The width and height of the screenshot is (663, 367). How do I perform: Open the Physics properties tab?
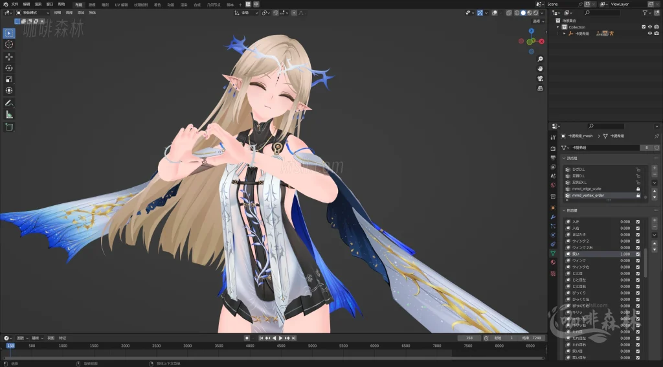tap(553, 235)
